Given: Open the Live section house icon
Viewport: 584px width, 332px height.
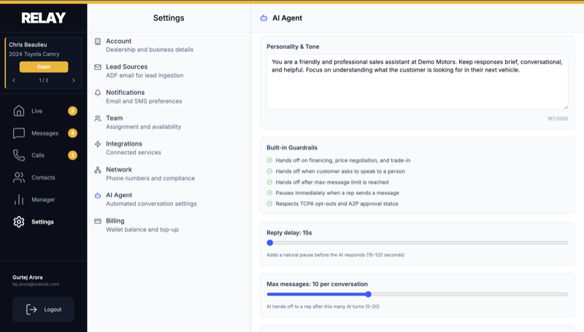Looking at the screenshot, I should 19,111.
